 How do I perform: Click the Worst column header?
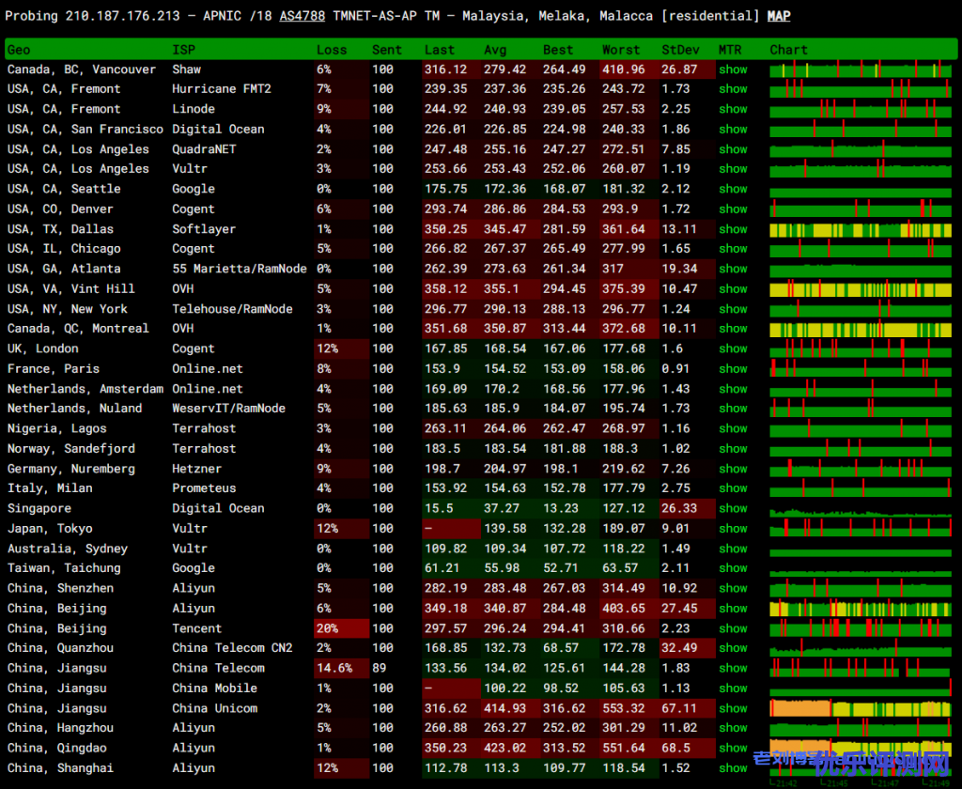[x=621, y=50]
